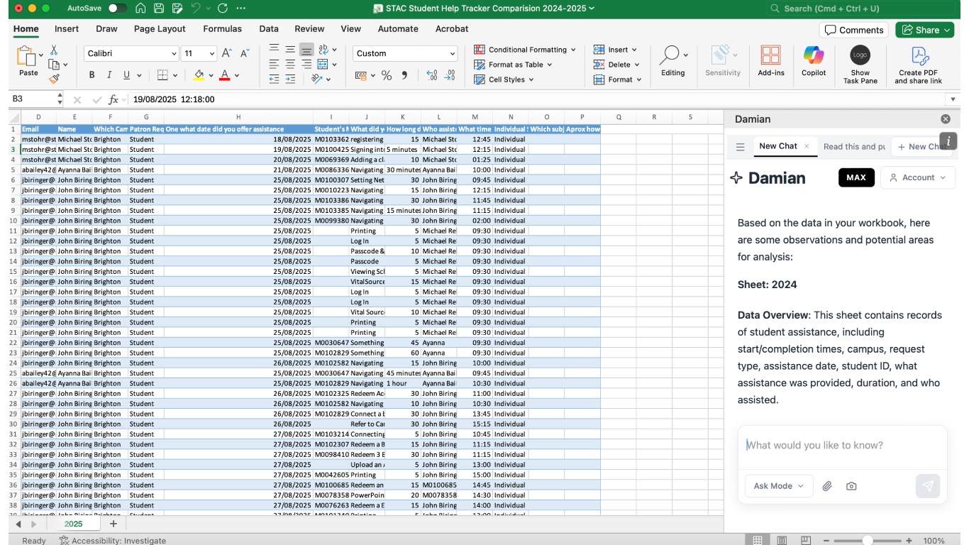The width and height of the screenshot is (969, 545).
Task: Open the Account dropdown in Damian pane
Action: pyautogui.click(x=919, y=177)
